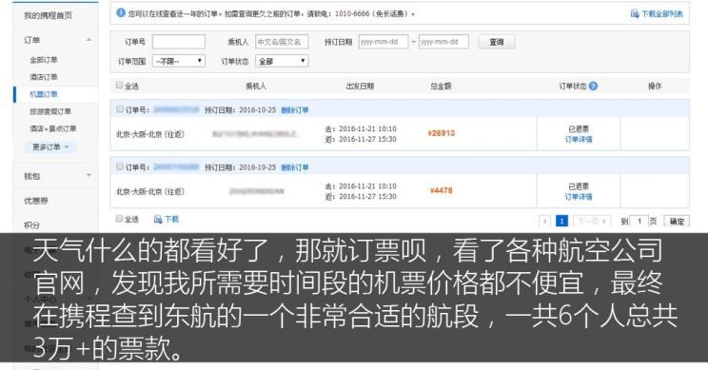Screen dimensions: 708x370
Task: Tick the bottom 全选 checkbox
Action: [x=119, y=219]
